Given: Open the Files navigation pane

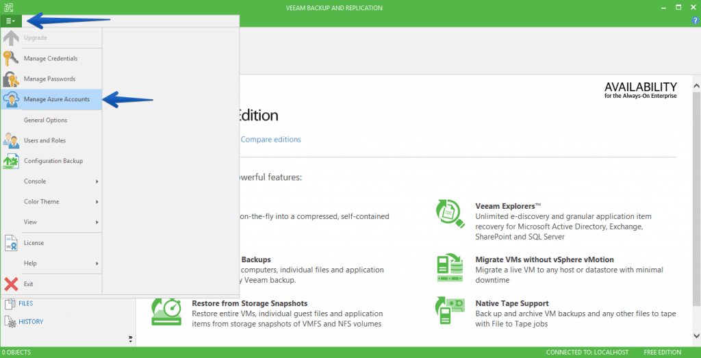Looking at the screenshot, I should (x=26, y=303).
